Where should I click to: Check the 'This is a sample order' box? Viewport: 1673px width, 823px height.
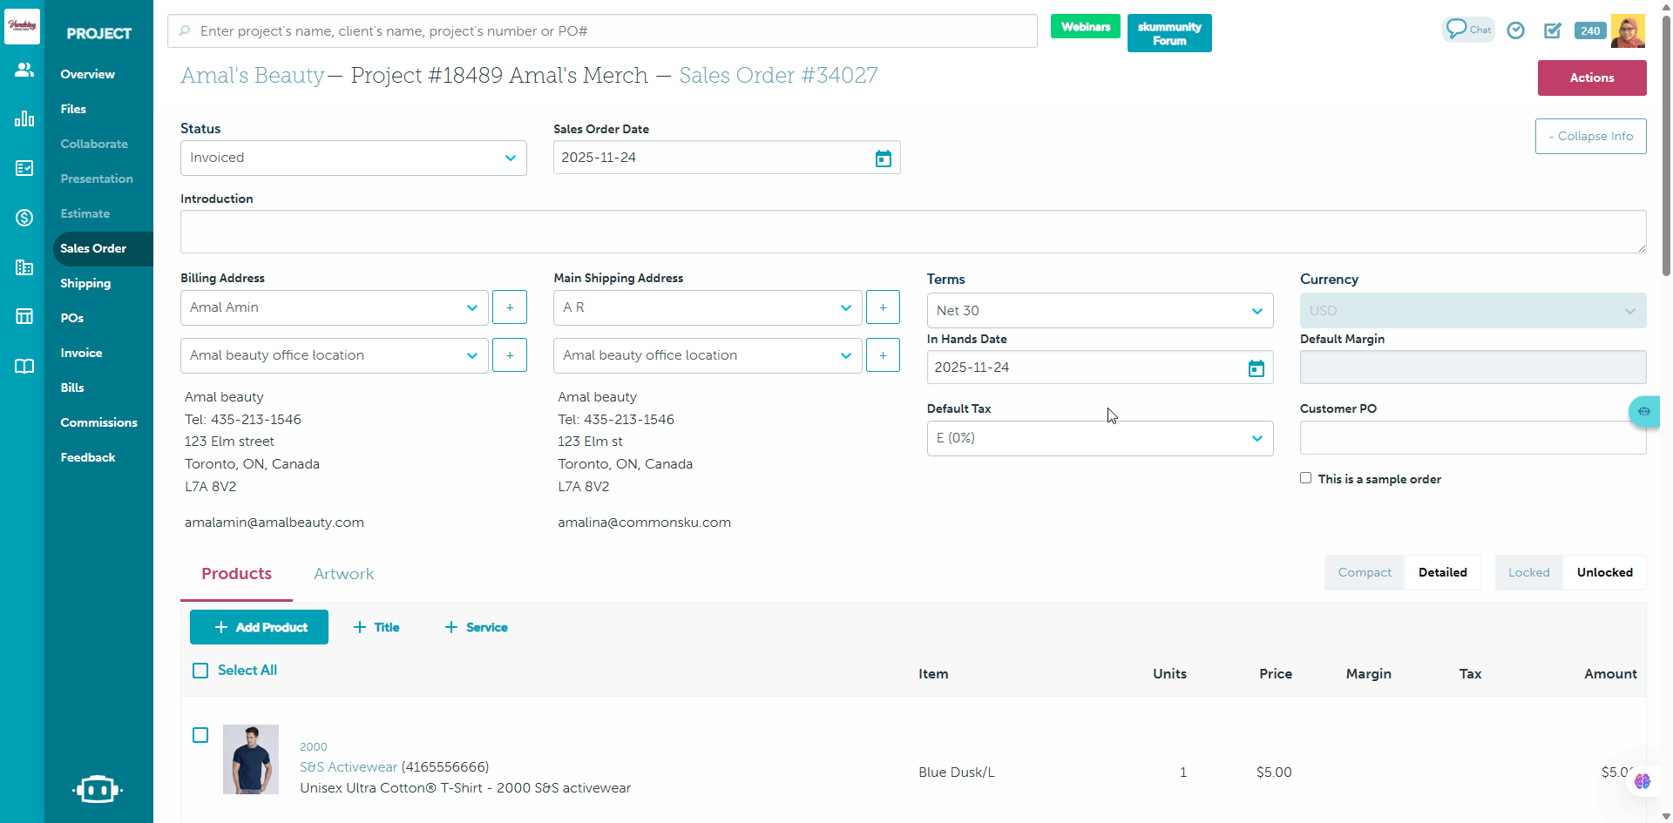click(x=1305, y=478)
